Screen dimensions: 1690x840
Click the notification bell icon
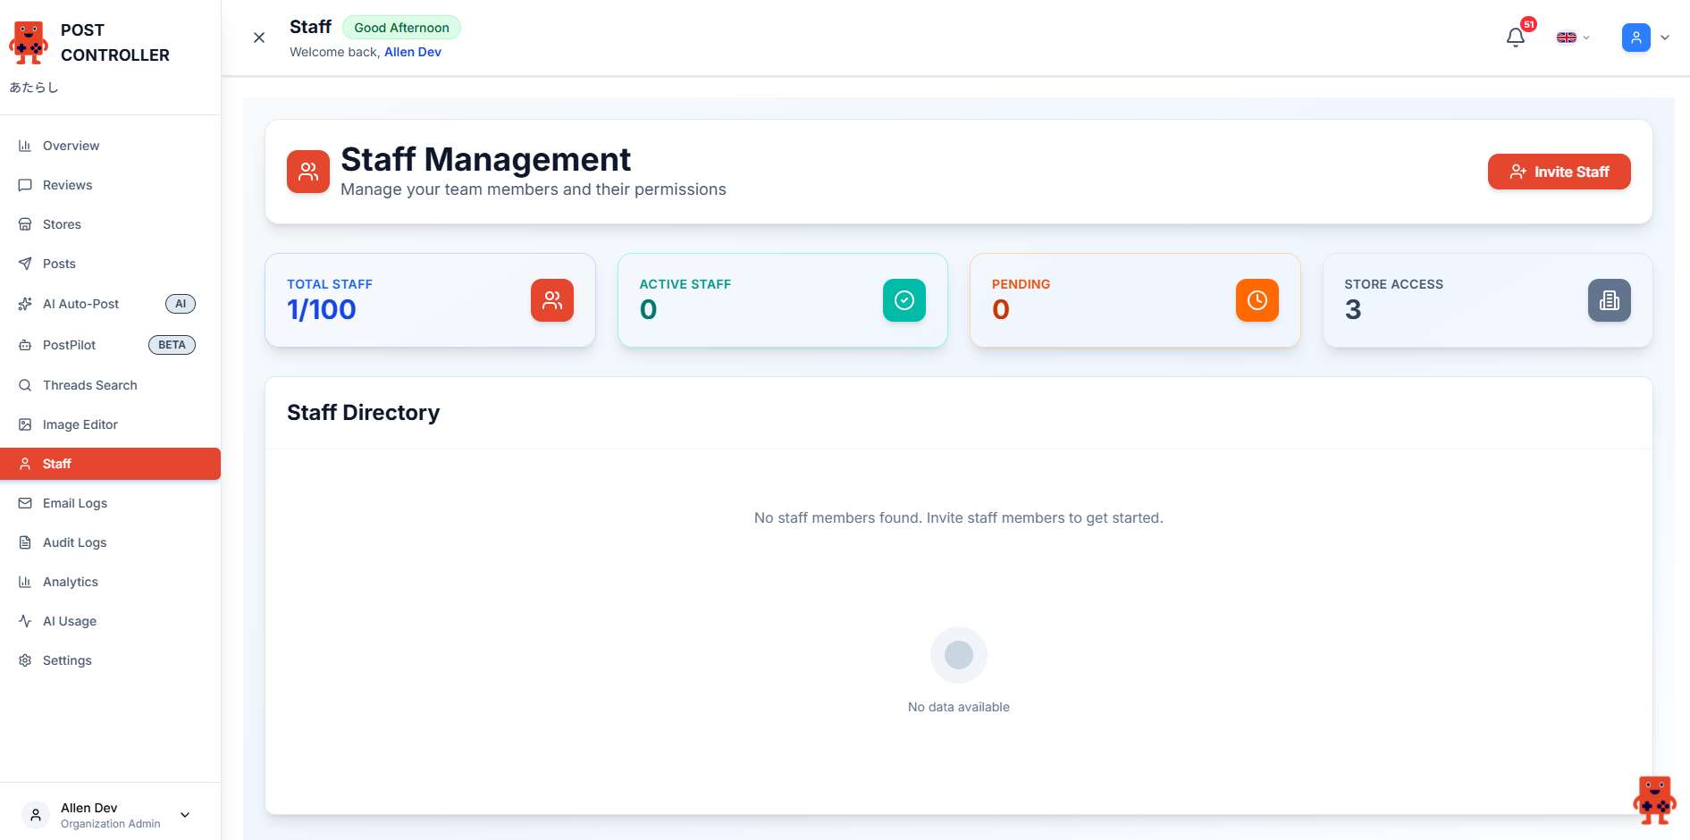point(1516,38)
